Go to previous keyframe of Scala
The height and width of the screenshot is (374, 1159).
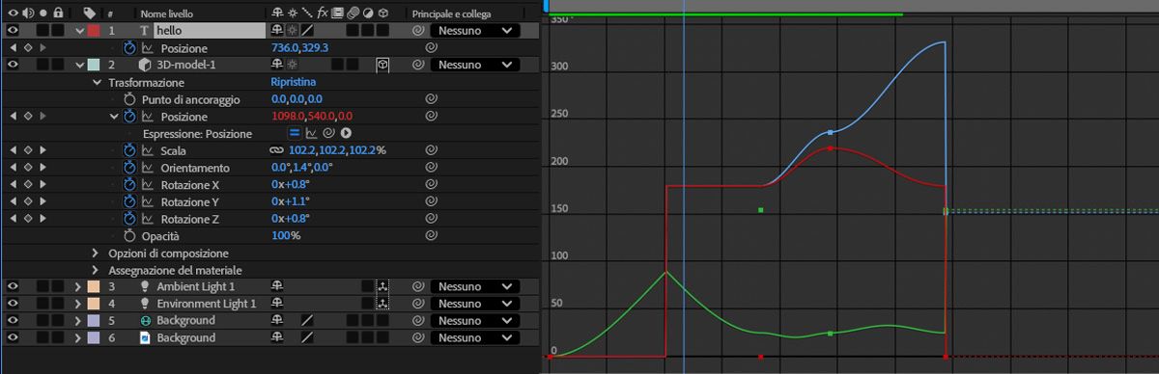coord(14,150)
